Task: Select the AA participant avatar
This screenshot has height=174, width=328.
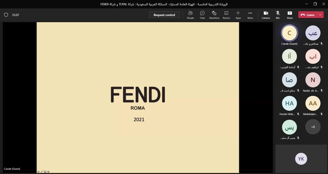Action: 313,103
